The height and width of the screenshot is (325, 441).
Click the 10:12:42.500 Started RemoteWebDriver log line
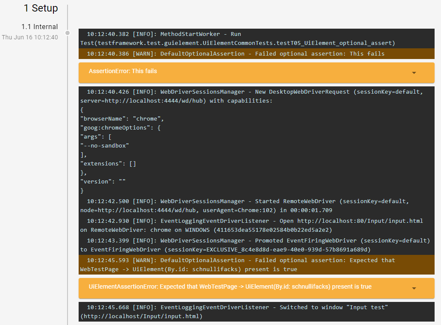pos(256,206)
